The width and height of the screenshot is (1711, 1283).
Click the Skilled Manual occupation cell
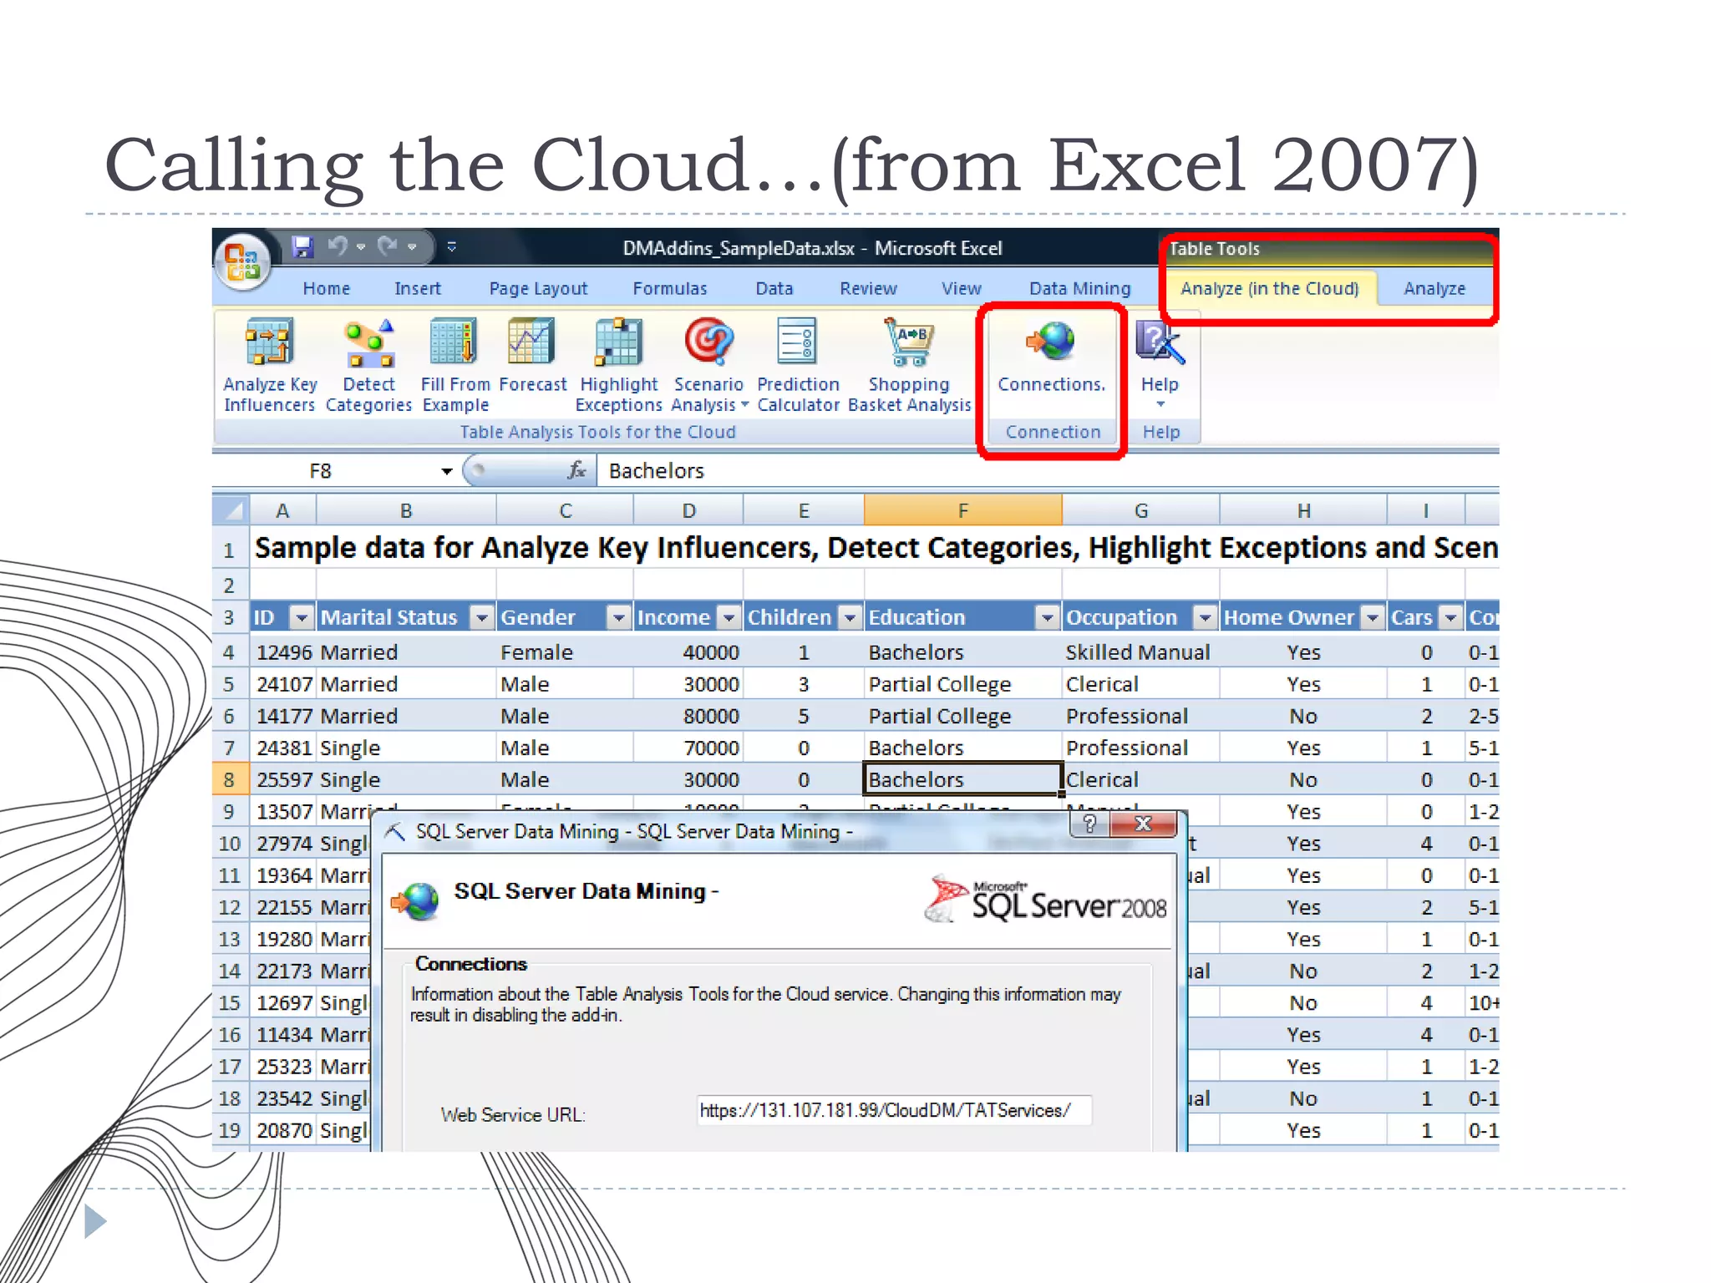(x=1140, y=652)
